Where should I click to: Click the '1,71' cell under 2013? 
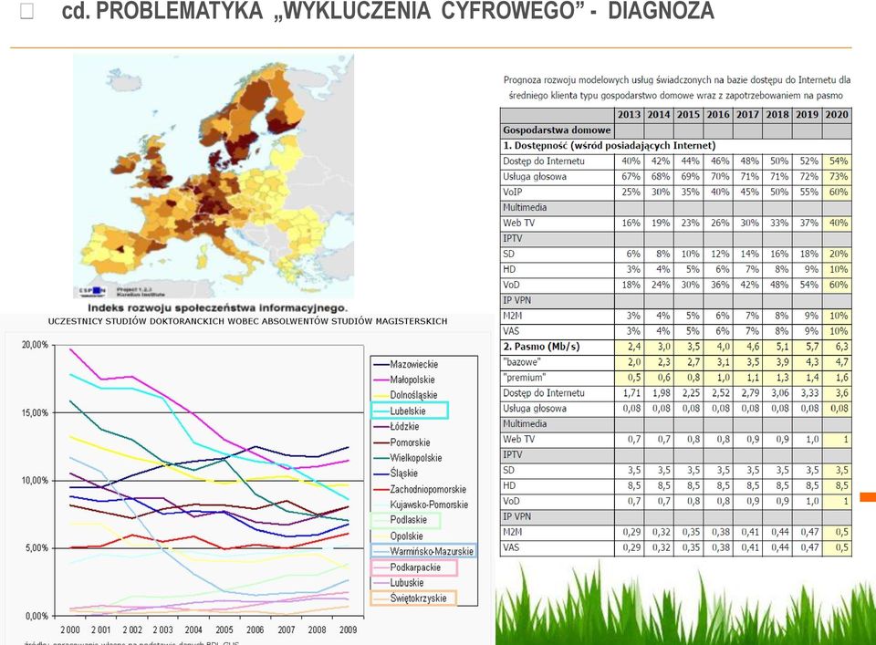click(x=631, y=393)
